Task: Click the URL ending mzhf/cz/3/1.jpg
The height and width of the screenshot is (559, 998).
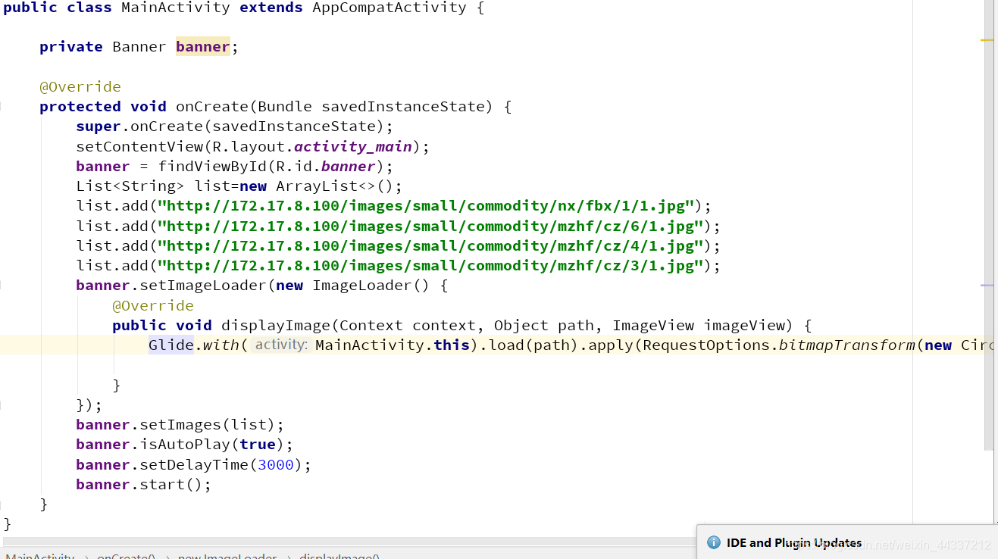Action: click(x=431, y=266)
